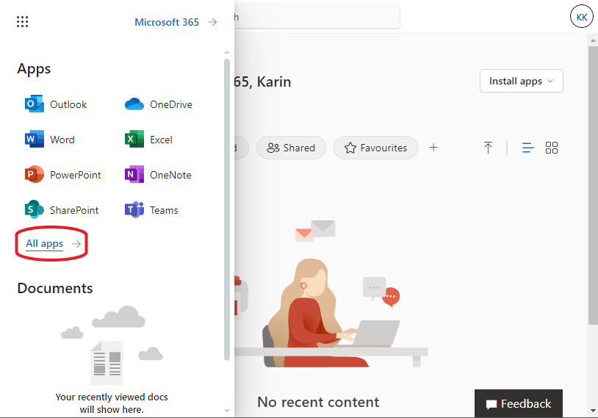Click the No recent content text

pyautogui.click(x=318, y=402)
